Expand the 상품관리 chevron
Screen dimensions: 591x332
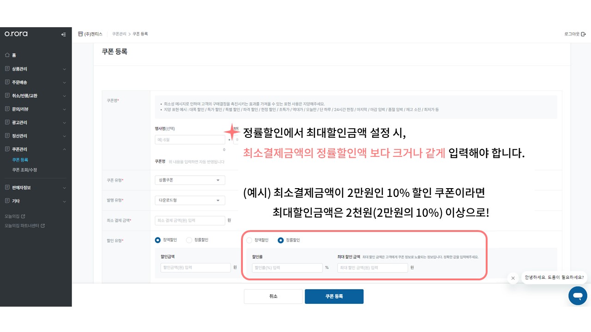point(64,69)
